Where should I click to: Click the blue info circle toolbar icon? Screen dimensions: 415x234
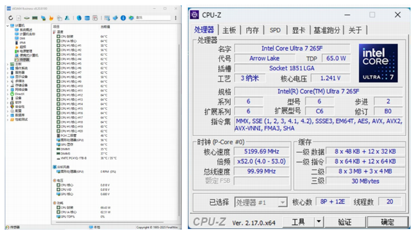[x=123, y=18]
